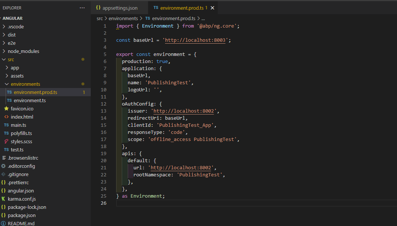Click the breadcrumb ellipsis symbol segment
This screenshot has height=226, width=397.
pos(203,19)
